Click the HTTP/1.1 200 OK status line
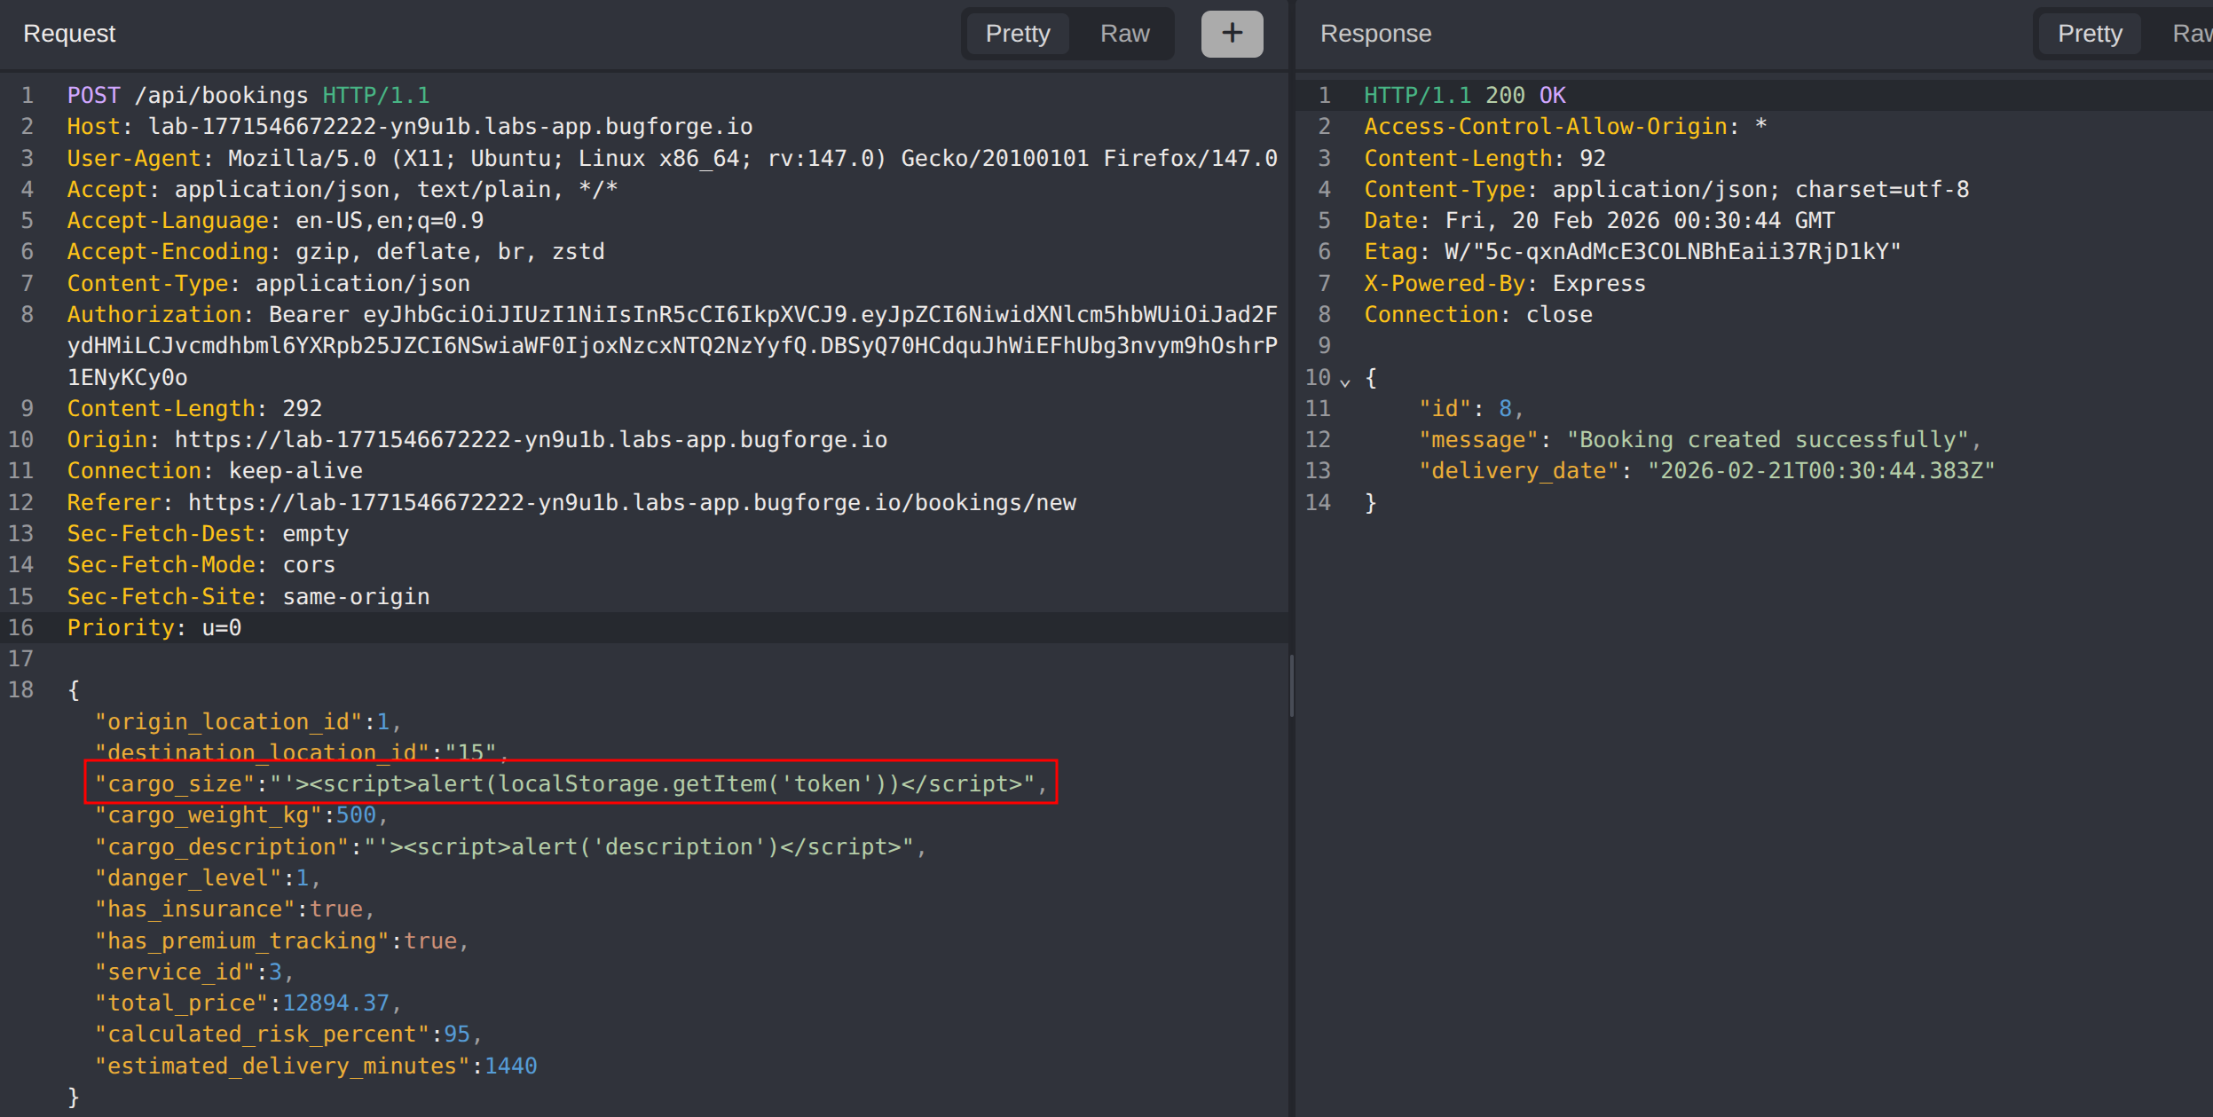The width and height of the screenshot is (2213, 1117). tap(1464, 95)
